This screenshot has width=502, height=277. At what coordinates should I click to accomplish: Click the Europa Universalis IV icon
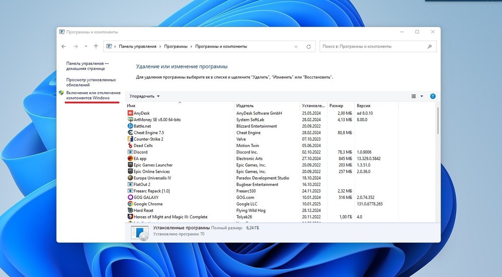[x=130, y=178]
